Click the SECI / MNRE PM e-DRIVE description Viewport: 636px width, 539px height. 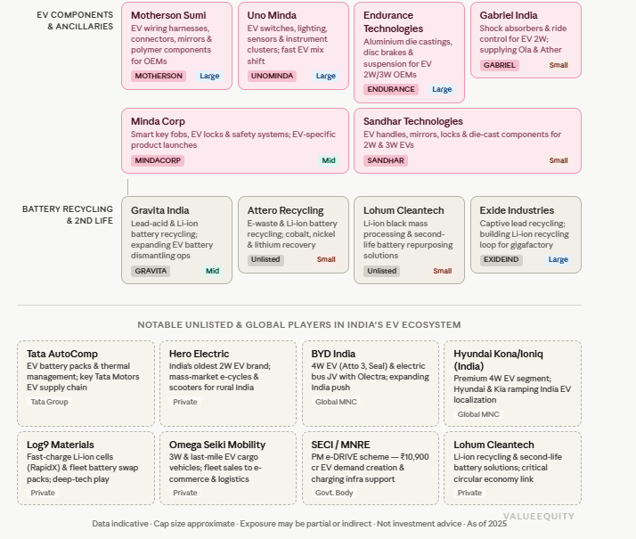(370, 468)
